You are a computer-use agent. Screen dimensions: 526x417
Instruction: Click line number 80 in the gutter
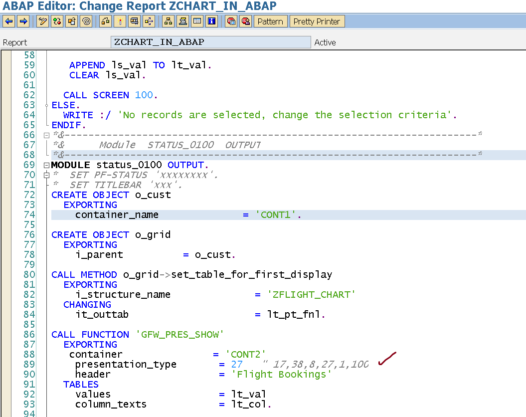pyautogui.click(x=29, y=275)
